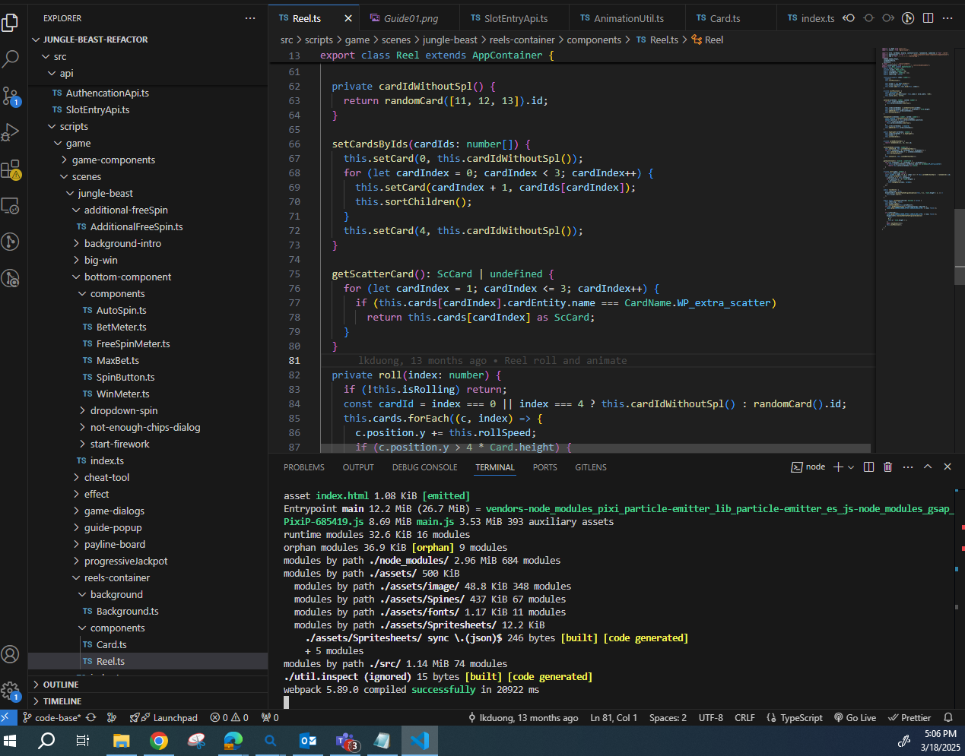Maximize the terminal panel size

point(928,467)
